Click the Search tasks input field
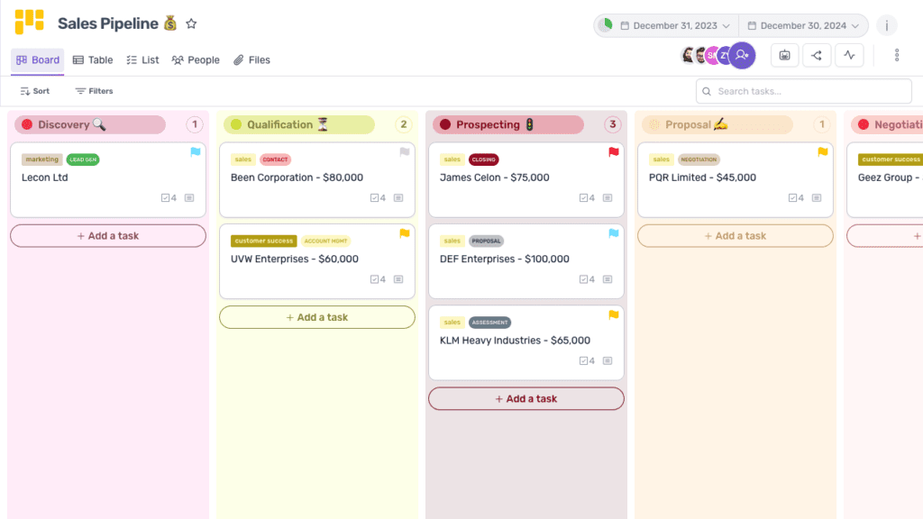 click(802, 91)
